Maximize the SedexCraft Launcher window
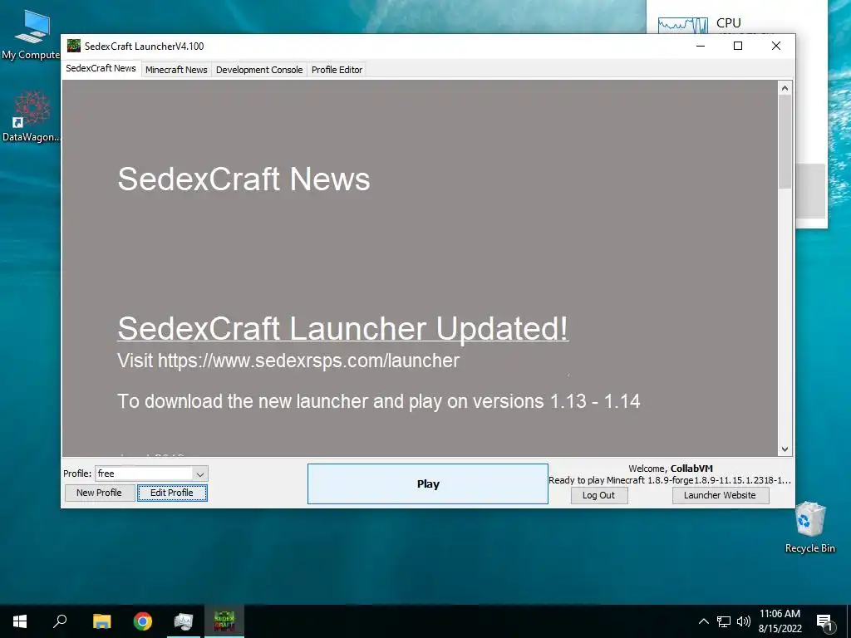The image size is (851, 638). tap(738, 47)
